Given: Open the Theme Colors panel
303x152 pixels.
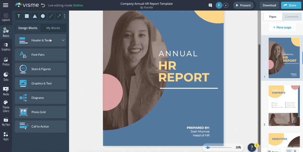Looking at the screenshot, I should tap(6, 105).
